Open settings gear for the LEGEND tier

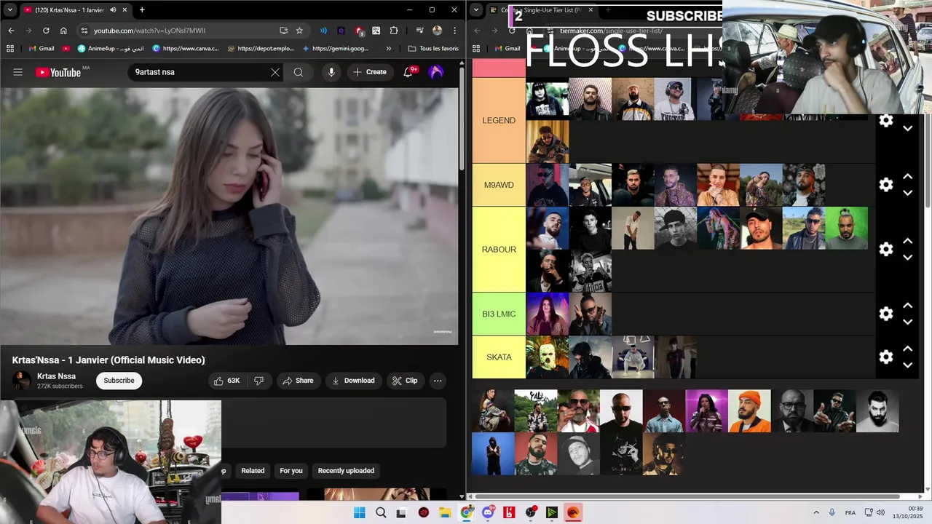coord(886,121)
